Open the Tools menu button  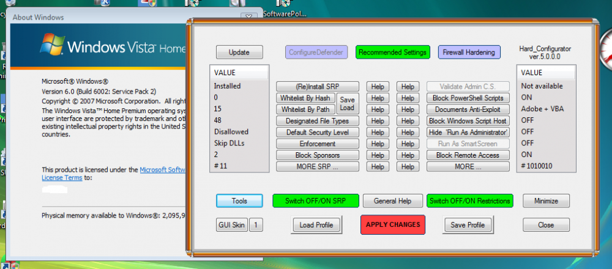pos(239,201)
